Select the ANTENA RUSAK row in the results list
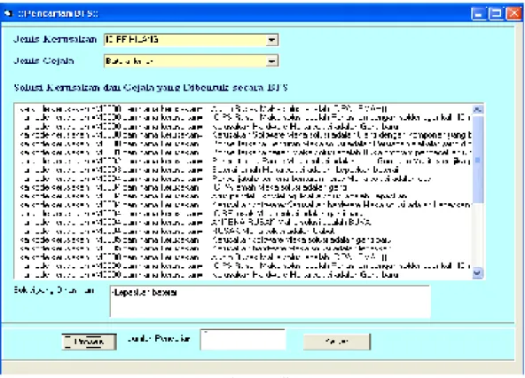The height and width of the screenshot is (378, 525). tap(243, 222)
